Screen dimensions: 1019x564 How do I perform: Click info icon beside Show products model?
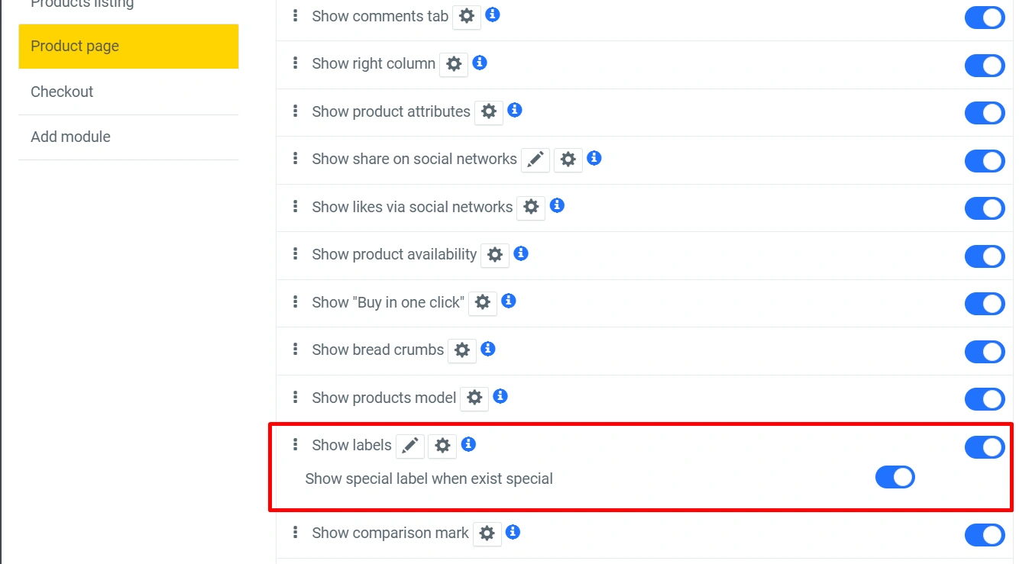(x=500, y=397)
